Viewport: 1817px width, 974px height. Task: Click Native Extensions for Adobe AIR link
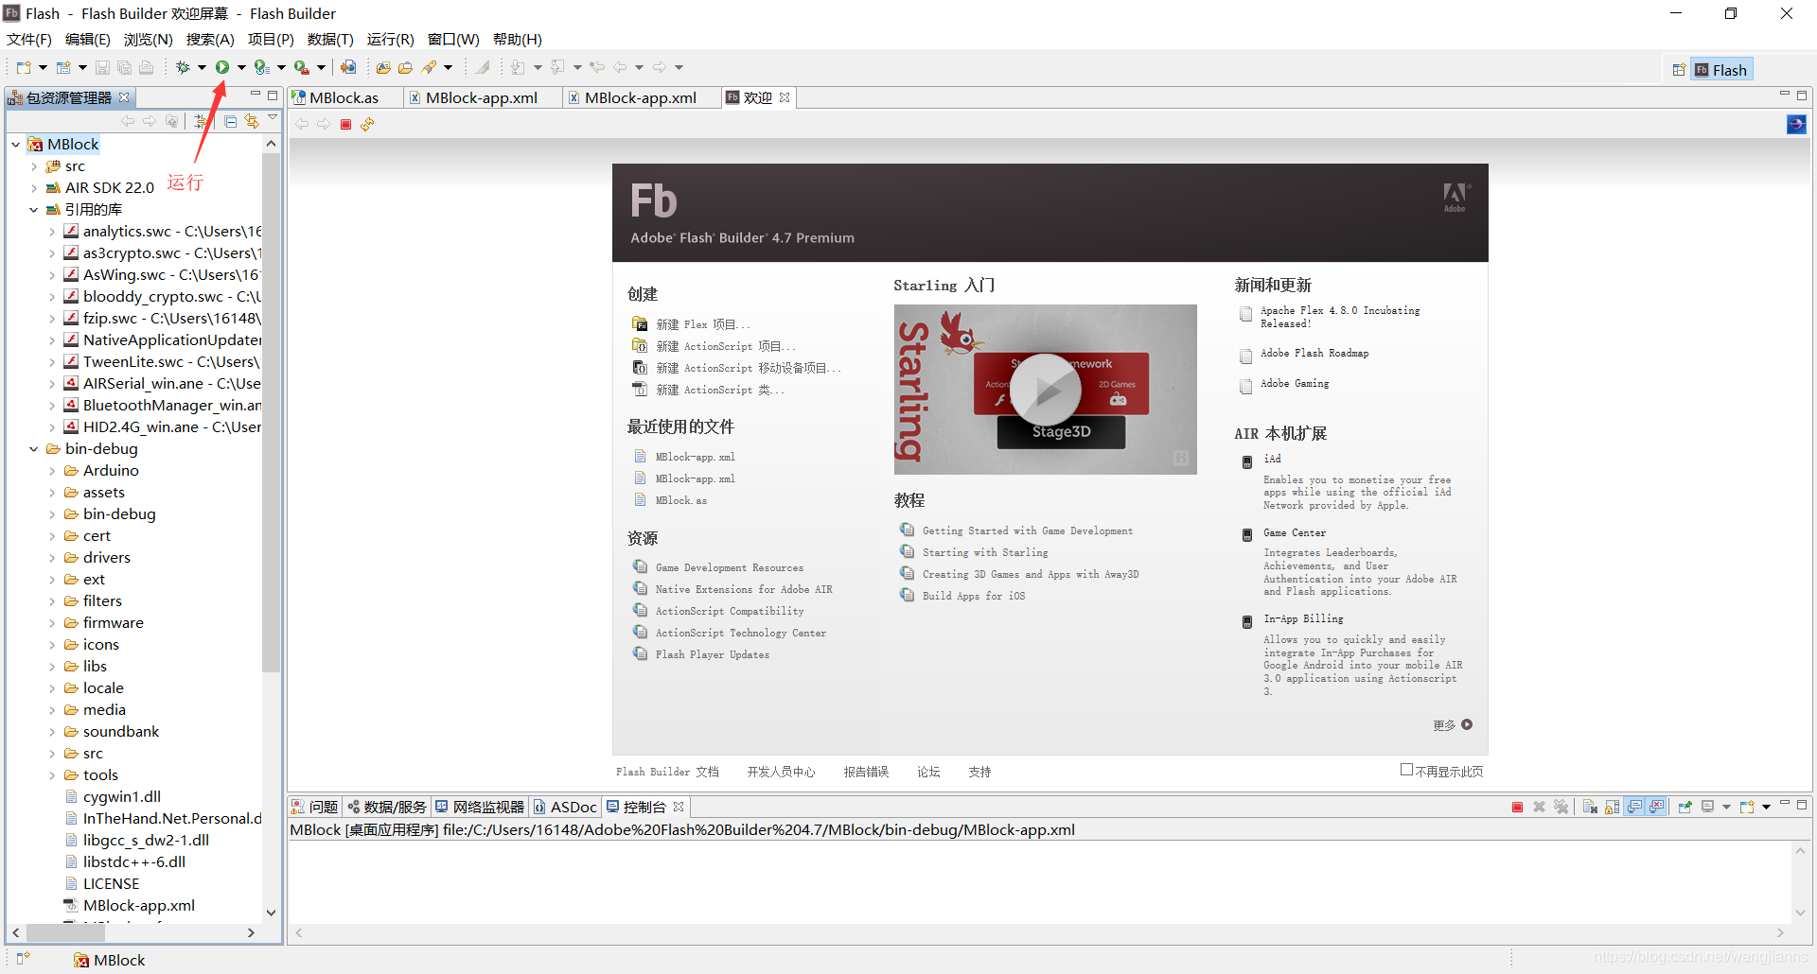click(x=744, y=589)
